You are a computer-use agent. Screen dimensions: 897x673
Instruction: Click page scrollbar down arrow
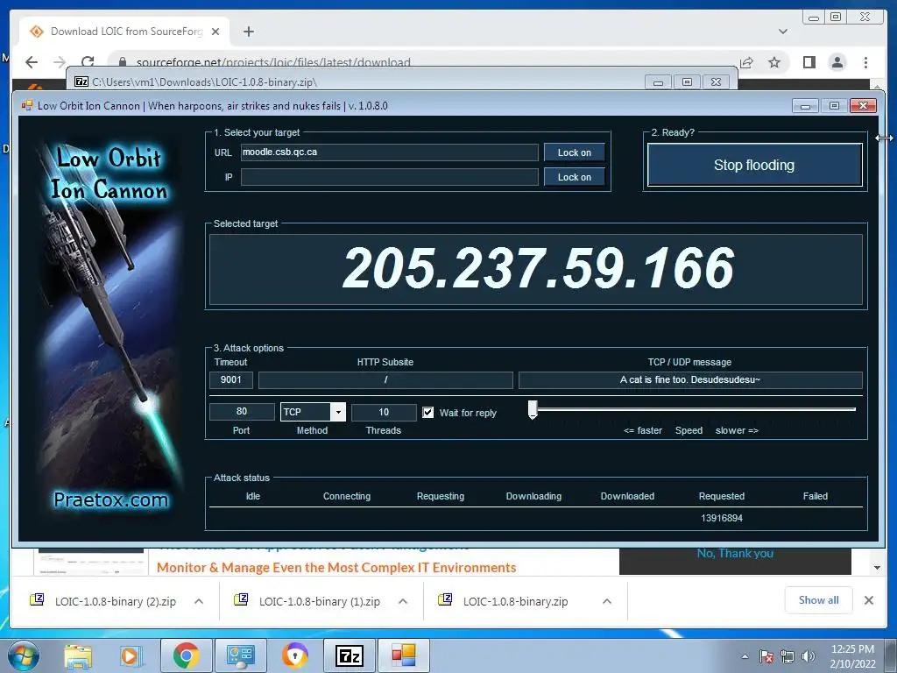click(x=877, y=568)
